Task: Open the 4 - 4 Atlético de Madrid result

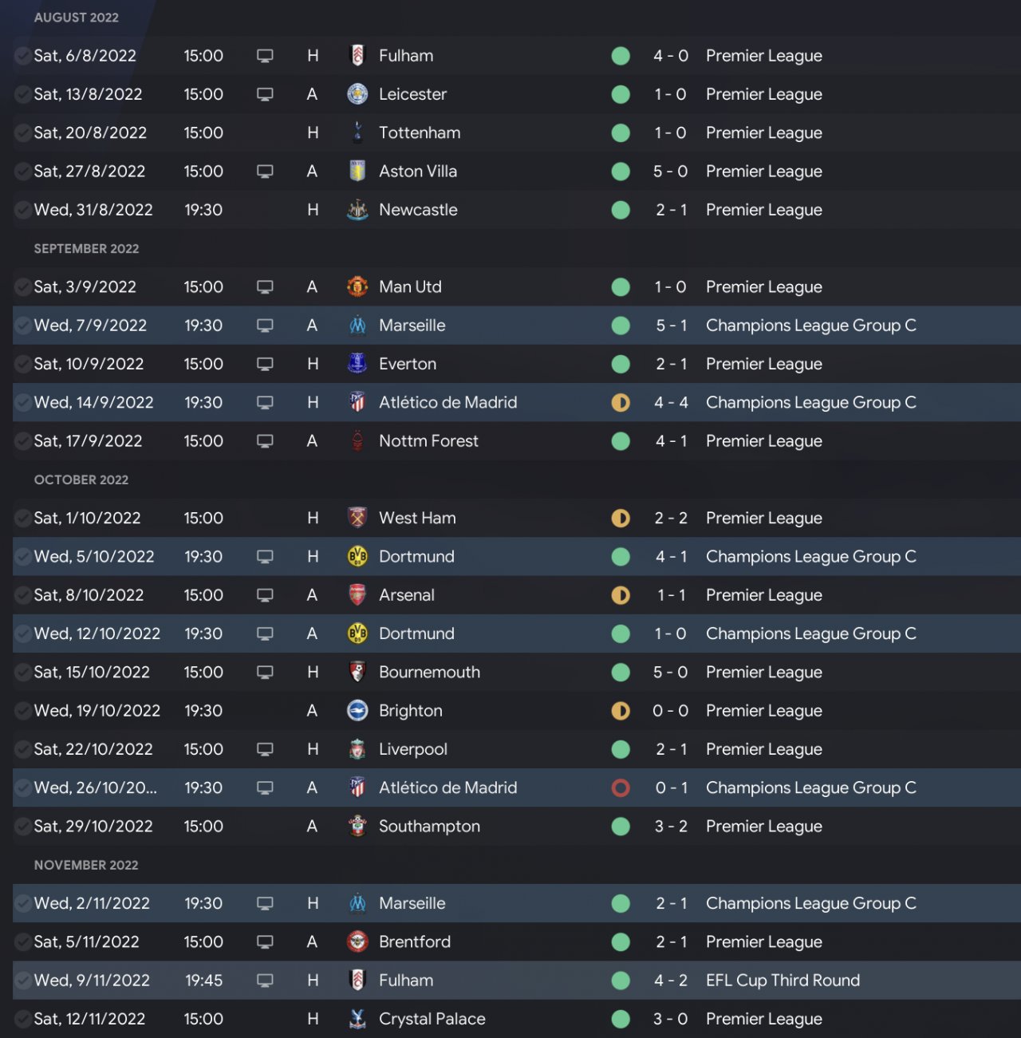Action: pyautogui.click(x=671, y=403)
